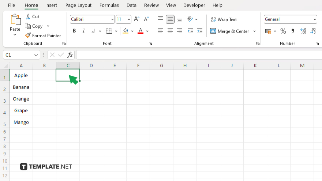The width and height of the screenshot is (322, 181).
Task: Click the Increase Decimal icon
Action: tap(303, 31)
